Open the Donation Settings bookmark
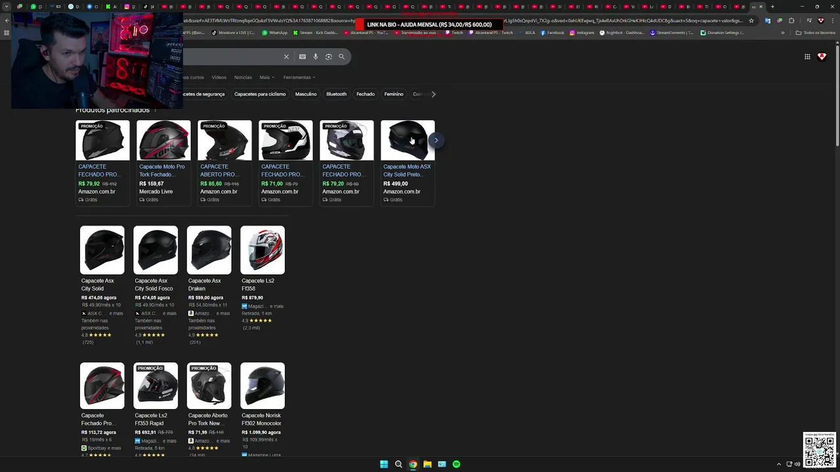Screen dimensions: 840x472 point(722,32)
